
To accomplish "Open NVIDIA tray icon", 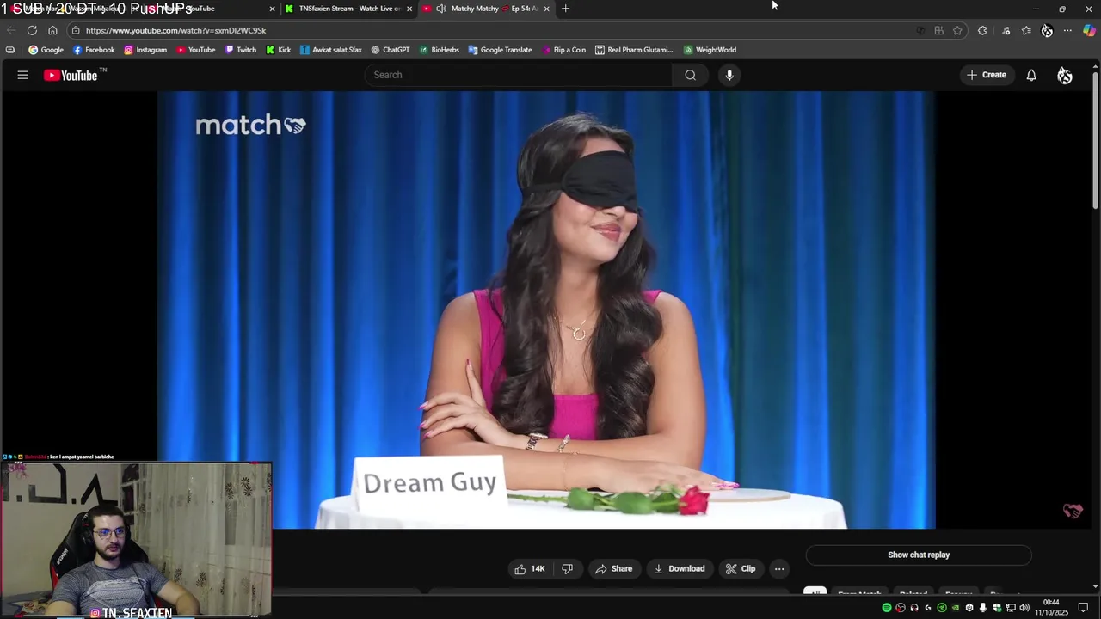I will 956,608.
